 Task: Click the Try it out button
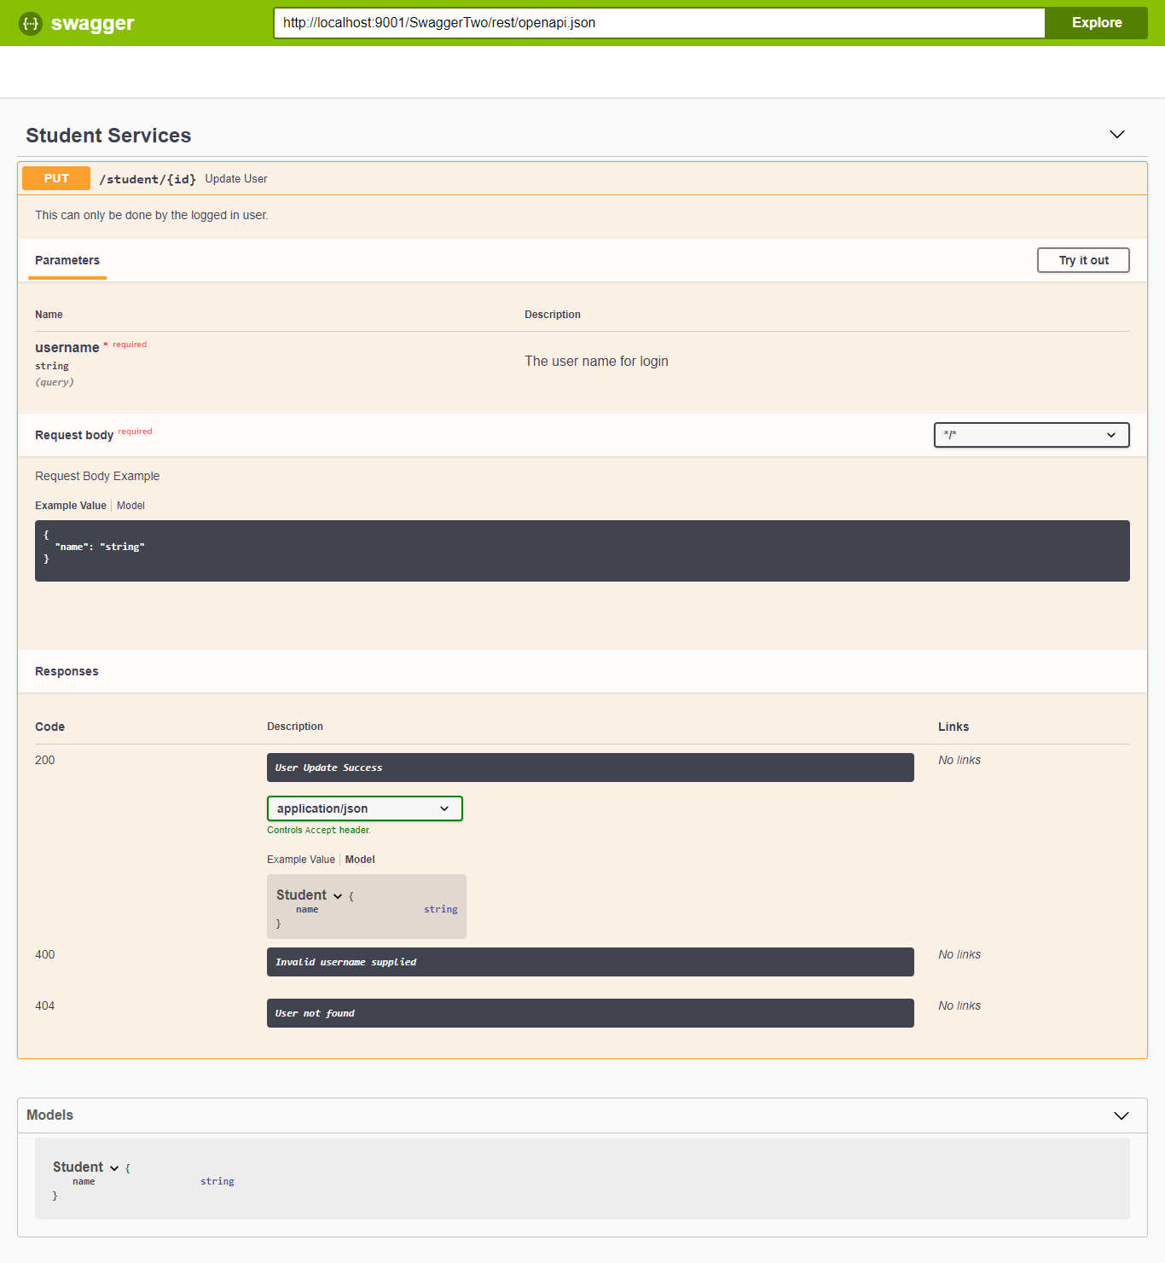point(1083,260)
